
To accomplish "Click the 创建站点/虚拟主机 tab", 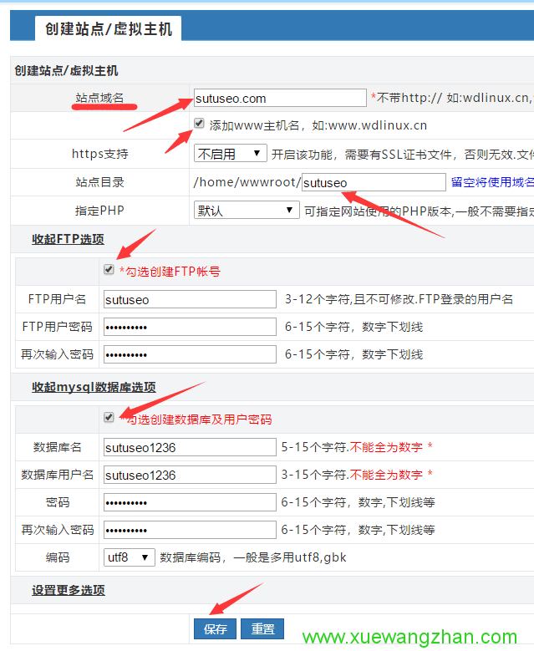I will 109,29.
